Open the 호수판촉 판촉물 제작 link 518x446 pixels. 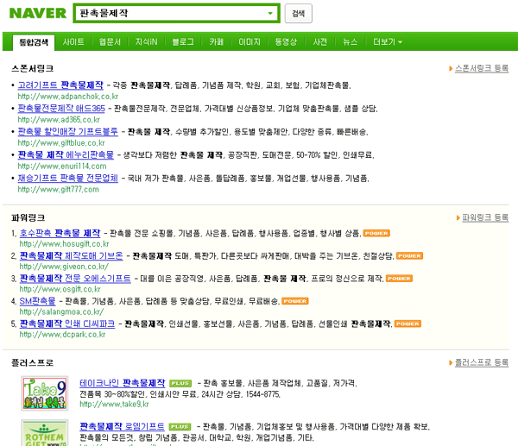click(x=60, y=234)
